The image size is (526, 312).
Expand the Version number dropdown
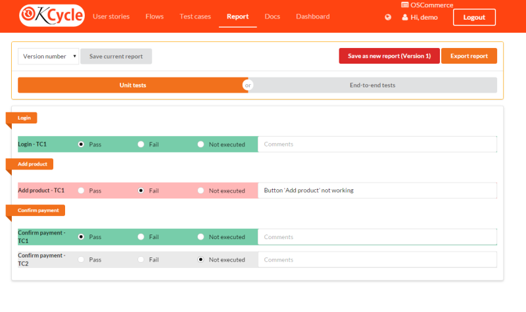[48, 56]
